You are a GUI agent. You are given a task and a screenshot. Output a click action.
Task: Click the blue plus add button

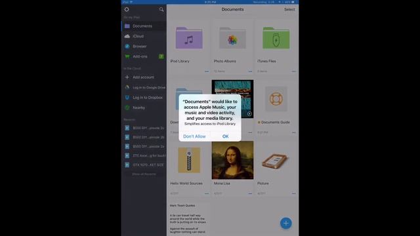click(x=286, y=223)
